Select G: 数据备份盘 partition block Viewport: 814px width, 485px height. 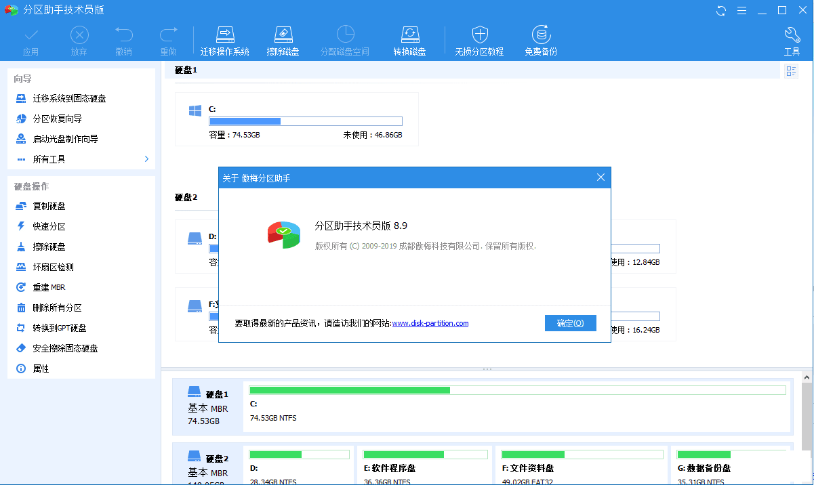[731, 465]
